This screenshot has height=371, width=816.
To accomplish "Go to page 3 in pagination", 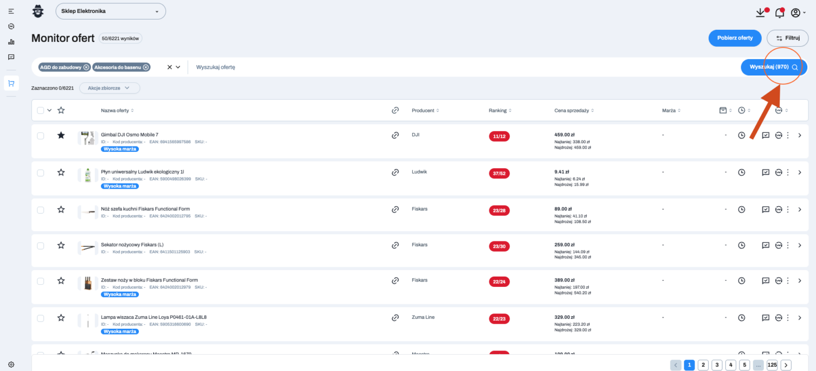I will pos(717,365).
